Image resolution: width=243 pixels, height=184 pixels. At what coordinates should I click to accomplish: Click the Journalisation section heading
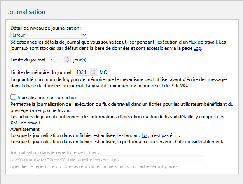(x=26, y=12)
